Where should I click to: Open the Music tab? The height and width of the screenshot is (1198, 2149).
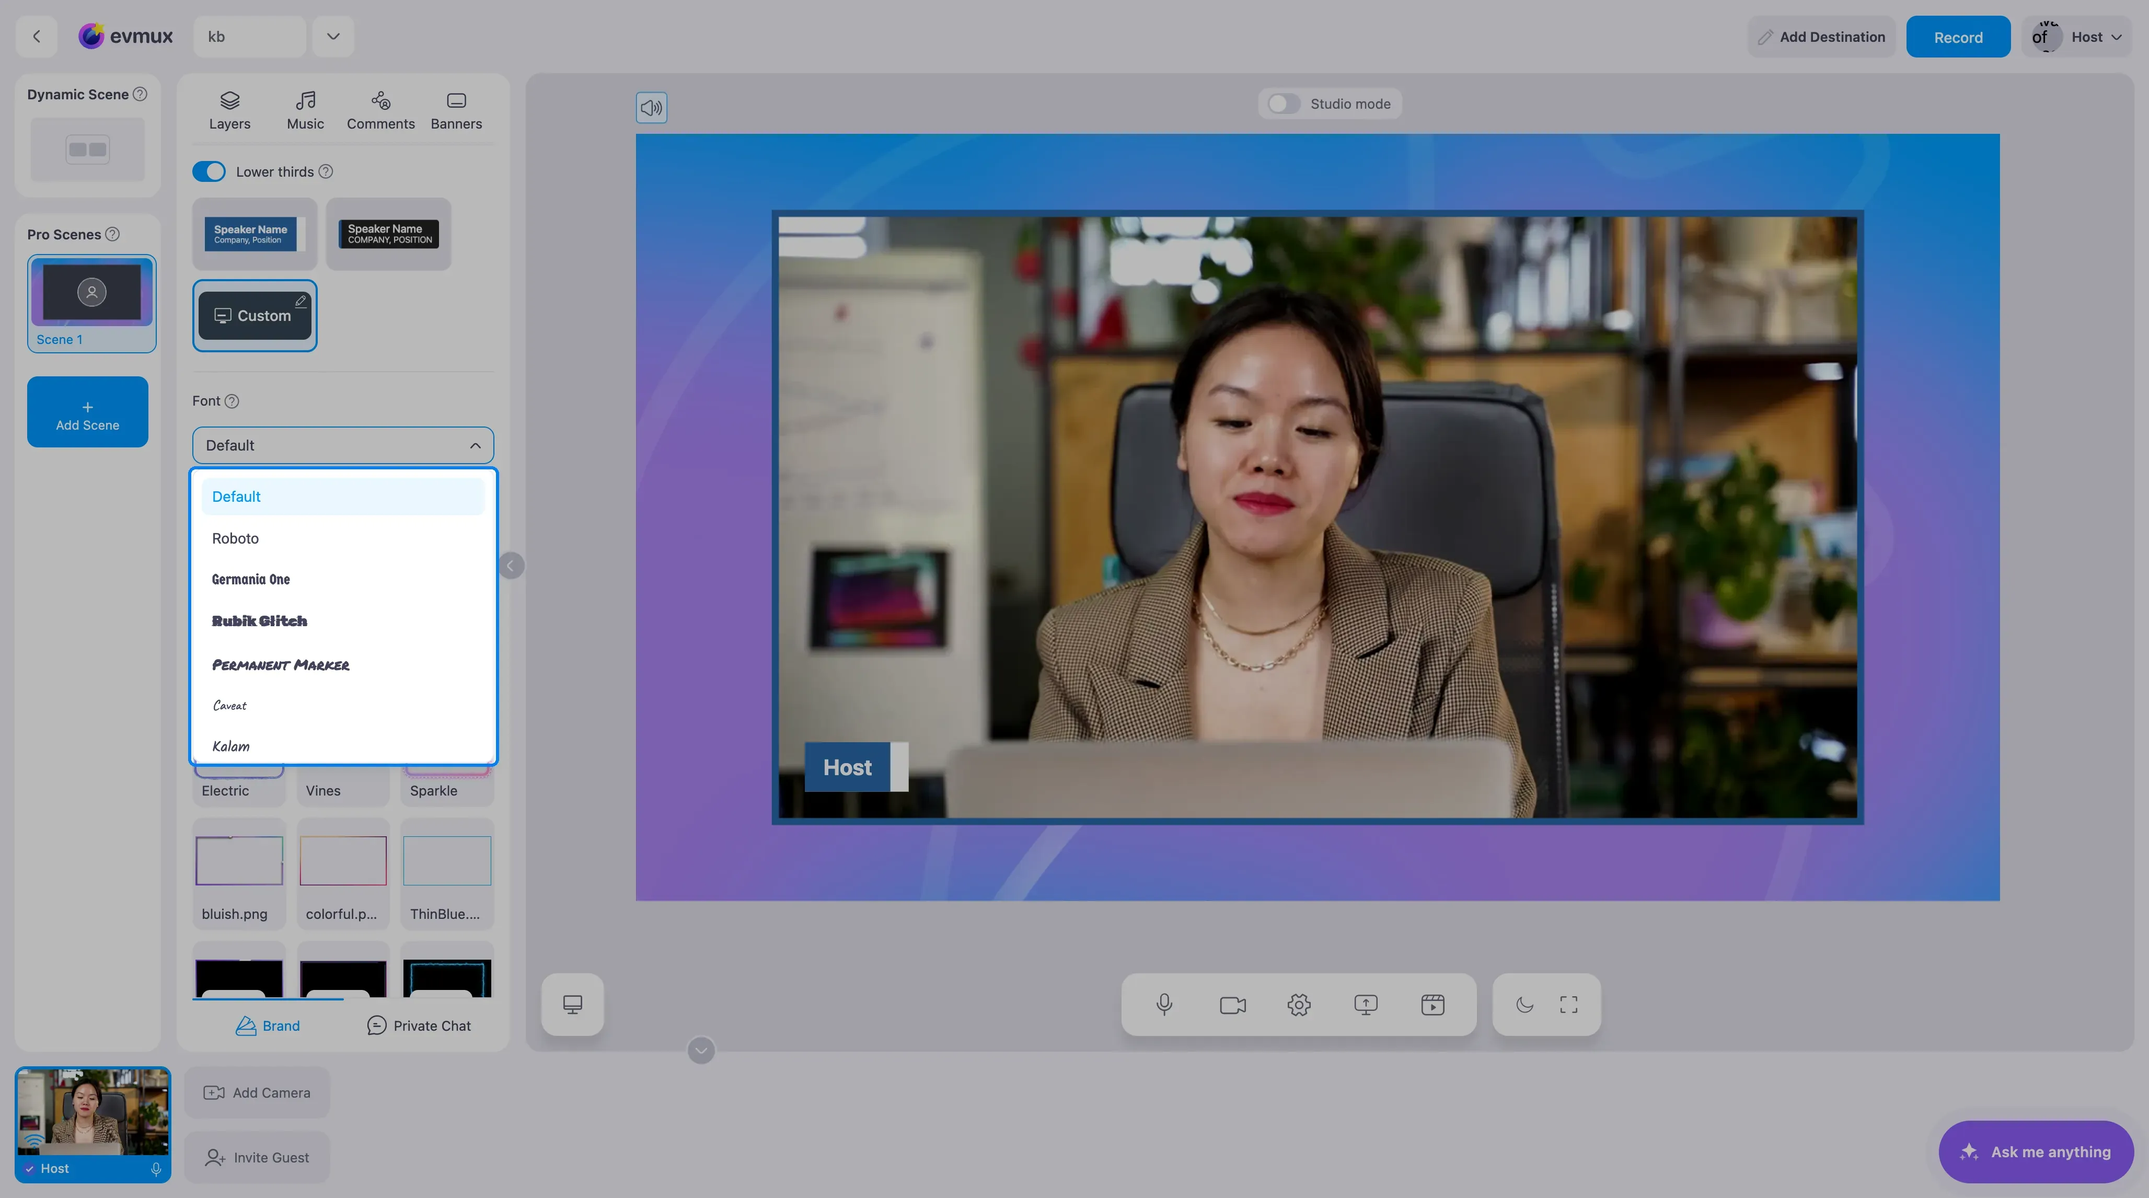pos(305,111)
